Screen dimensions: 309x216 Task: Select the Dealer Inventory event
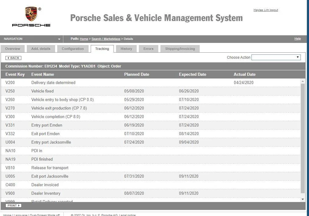pyautogui.click(x=46, y=193)
